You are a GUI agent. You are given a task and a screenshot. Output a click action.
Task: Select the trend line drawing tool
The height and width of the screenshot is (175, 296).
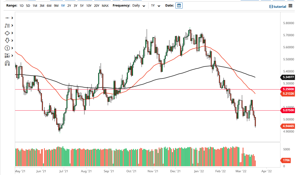[7, 18]
